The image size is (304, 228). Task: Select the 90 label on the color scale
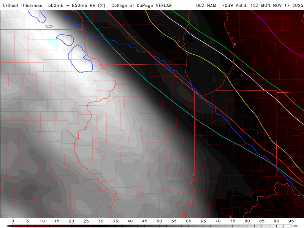point(276,221)
